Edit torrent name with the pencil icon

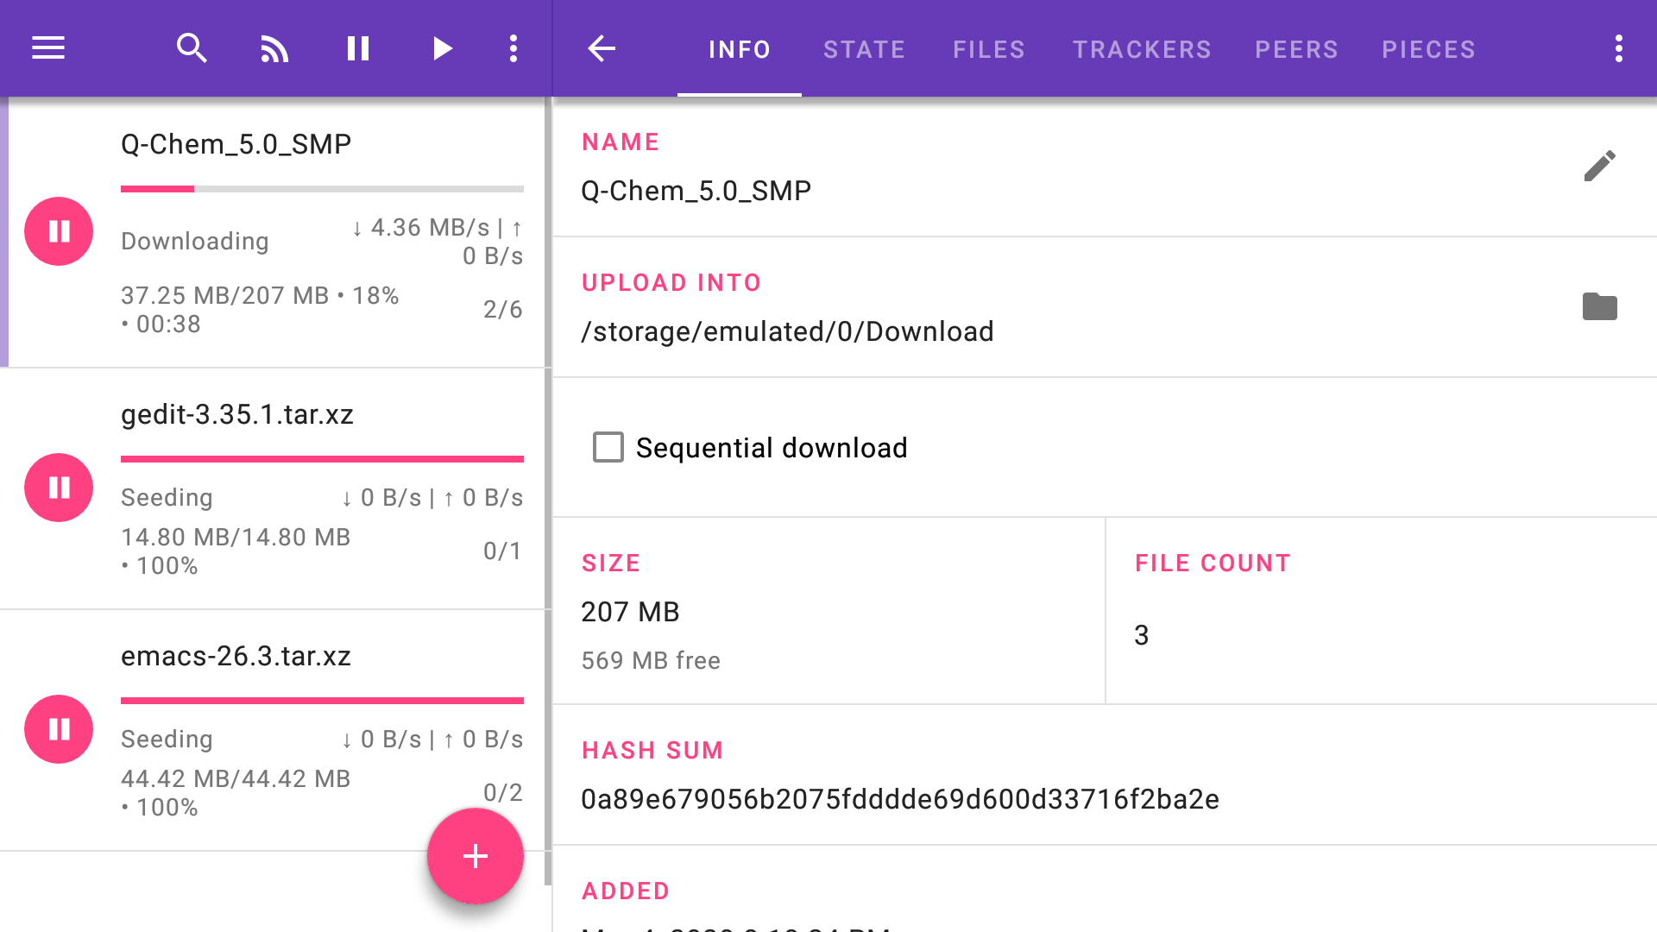tap(1599, 166)
